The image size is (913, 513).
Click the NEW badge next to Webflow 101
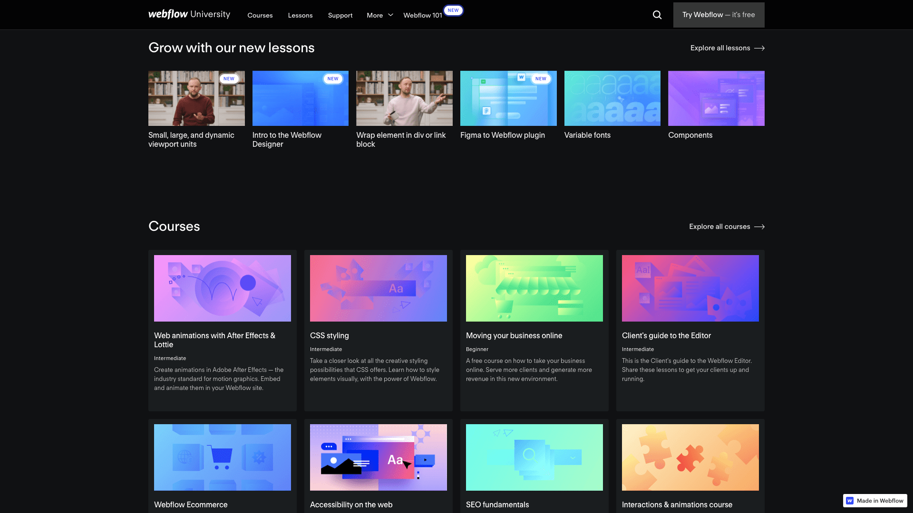tap(453, 10)
